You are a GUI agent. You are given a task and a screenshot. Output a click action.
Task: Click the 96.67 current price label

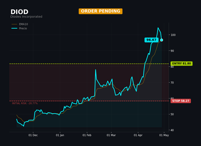(152, 40)
